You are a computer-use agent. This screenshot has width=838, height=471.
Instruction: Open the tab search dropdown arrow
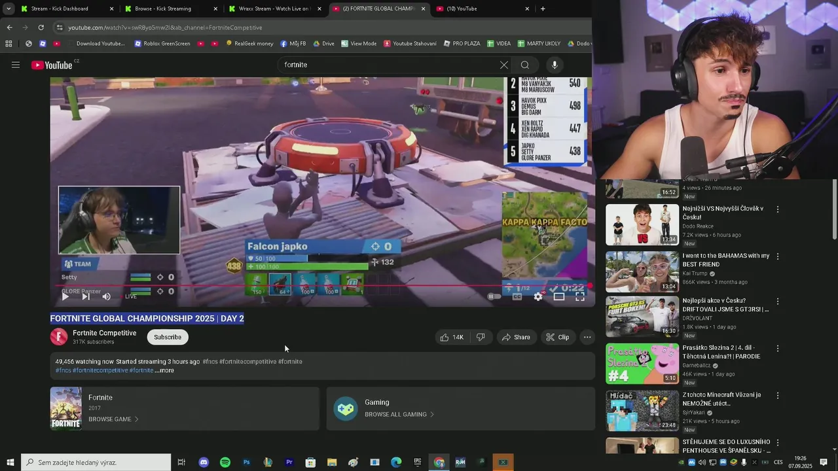pos(8,9)
